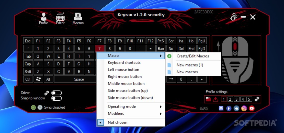Toggle the Driver switch

(56, 93)
